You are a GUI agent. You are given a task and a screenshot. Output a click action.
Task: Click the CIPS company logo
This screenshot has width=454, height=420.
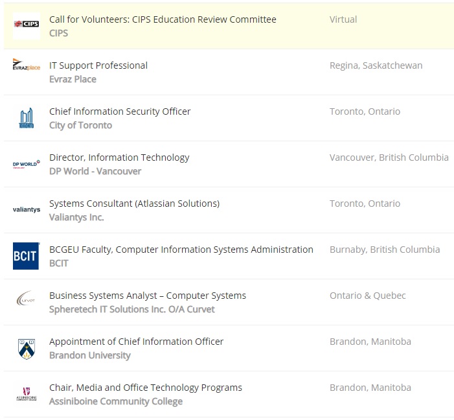(x=26, y=25)
